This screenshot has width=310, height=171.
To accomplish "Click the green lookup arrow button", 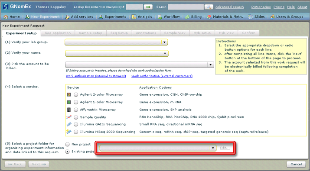I will (x=148, y=7).
